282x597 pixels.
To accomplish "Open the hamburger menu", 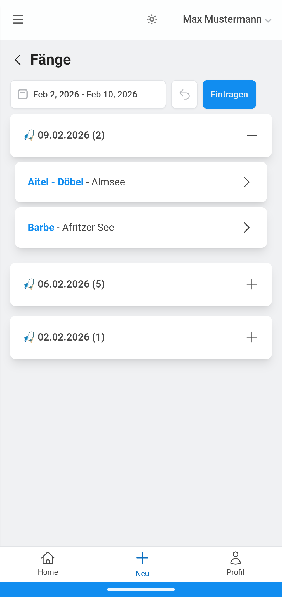I will point(18,19).
